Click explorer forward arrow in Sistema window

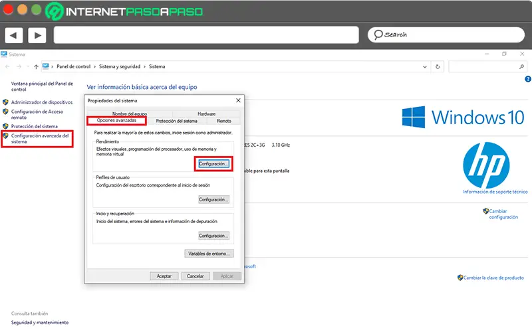[19, 67]
